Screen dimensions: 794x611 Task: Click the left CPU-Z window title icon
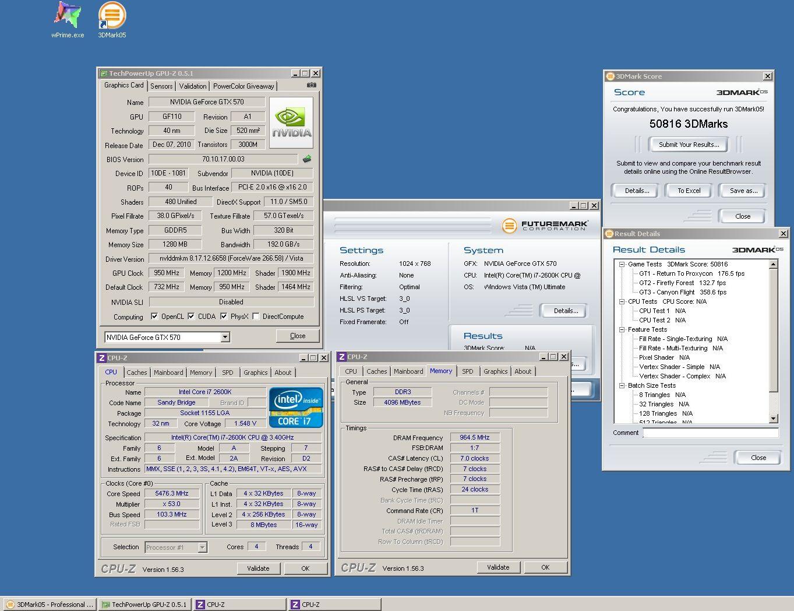point(102,358)
